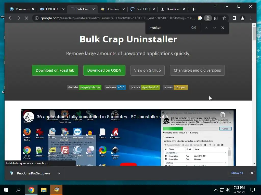Share this page icon
This screenshot has height=195, width=261.
pos(216,18)
